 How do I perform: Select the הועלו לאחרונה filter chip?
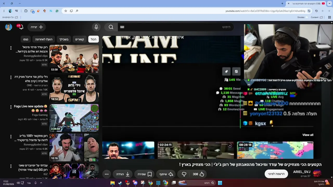[44, 39]
